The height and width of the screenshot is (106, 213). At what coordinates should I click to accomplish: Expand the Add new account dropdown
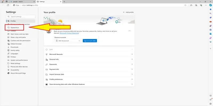point(68,41)
